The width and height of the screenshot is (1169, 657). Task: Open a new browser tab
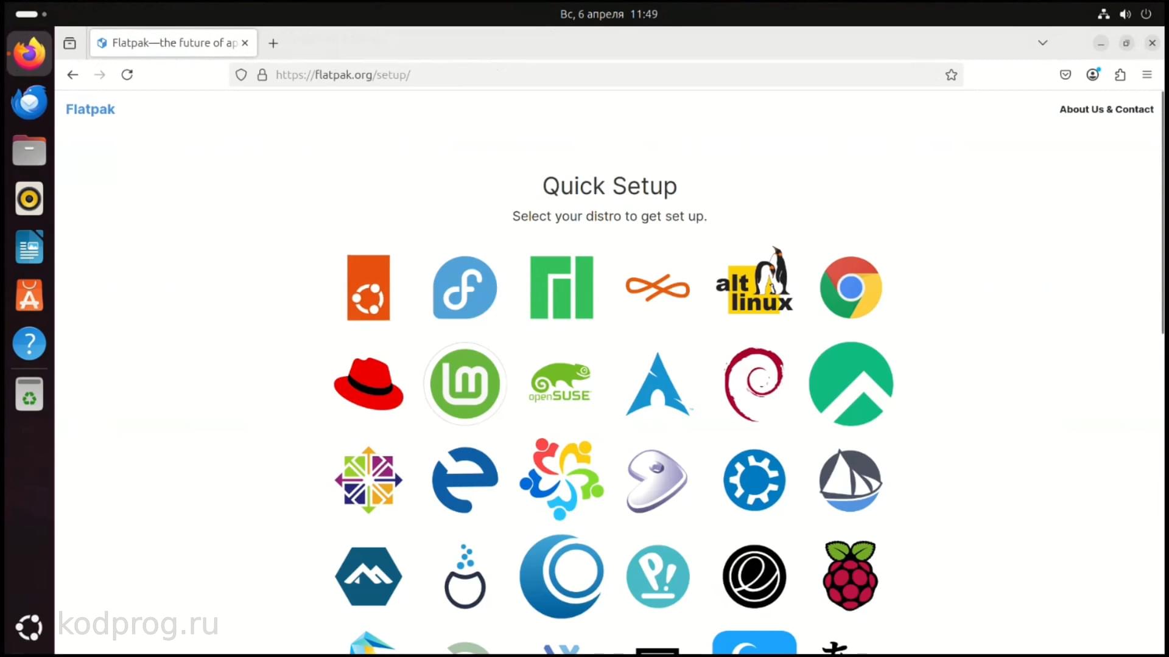273,43
